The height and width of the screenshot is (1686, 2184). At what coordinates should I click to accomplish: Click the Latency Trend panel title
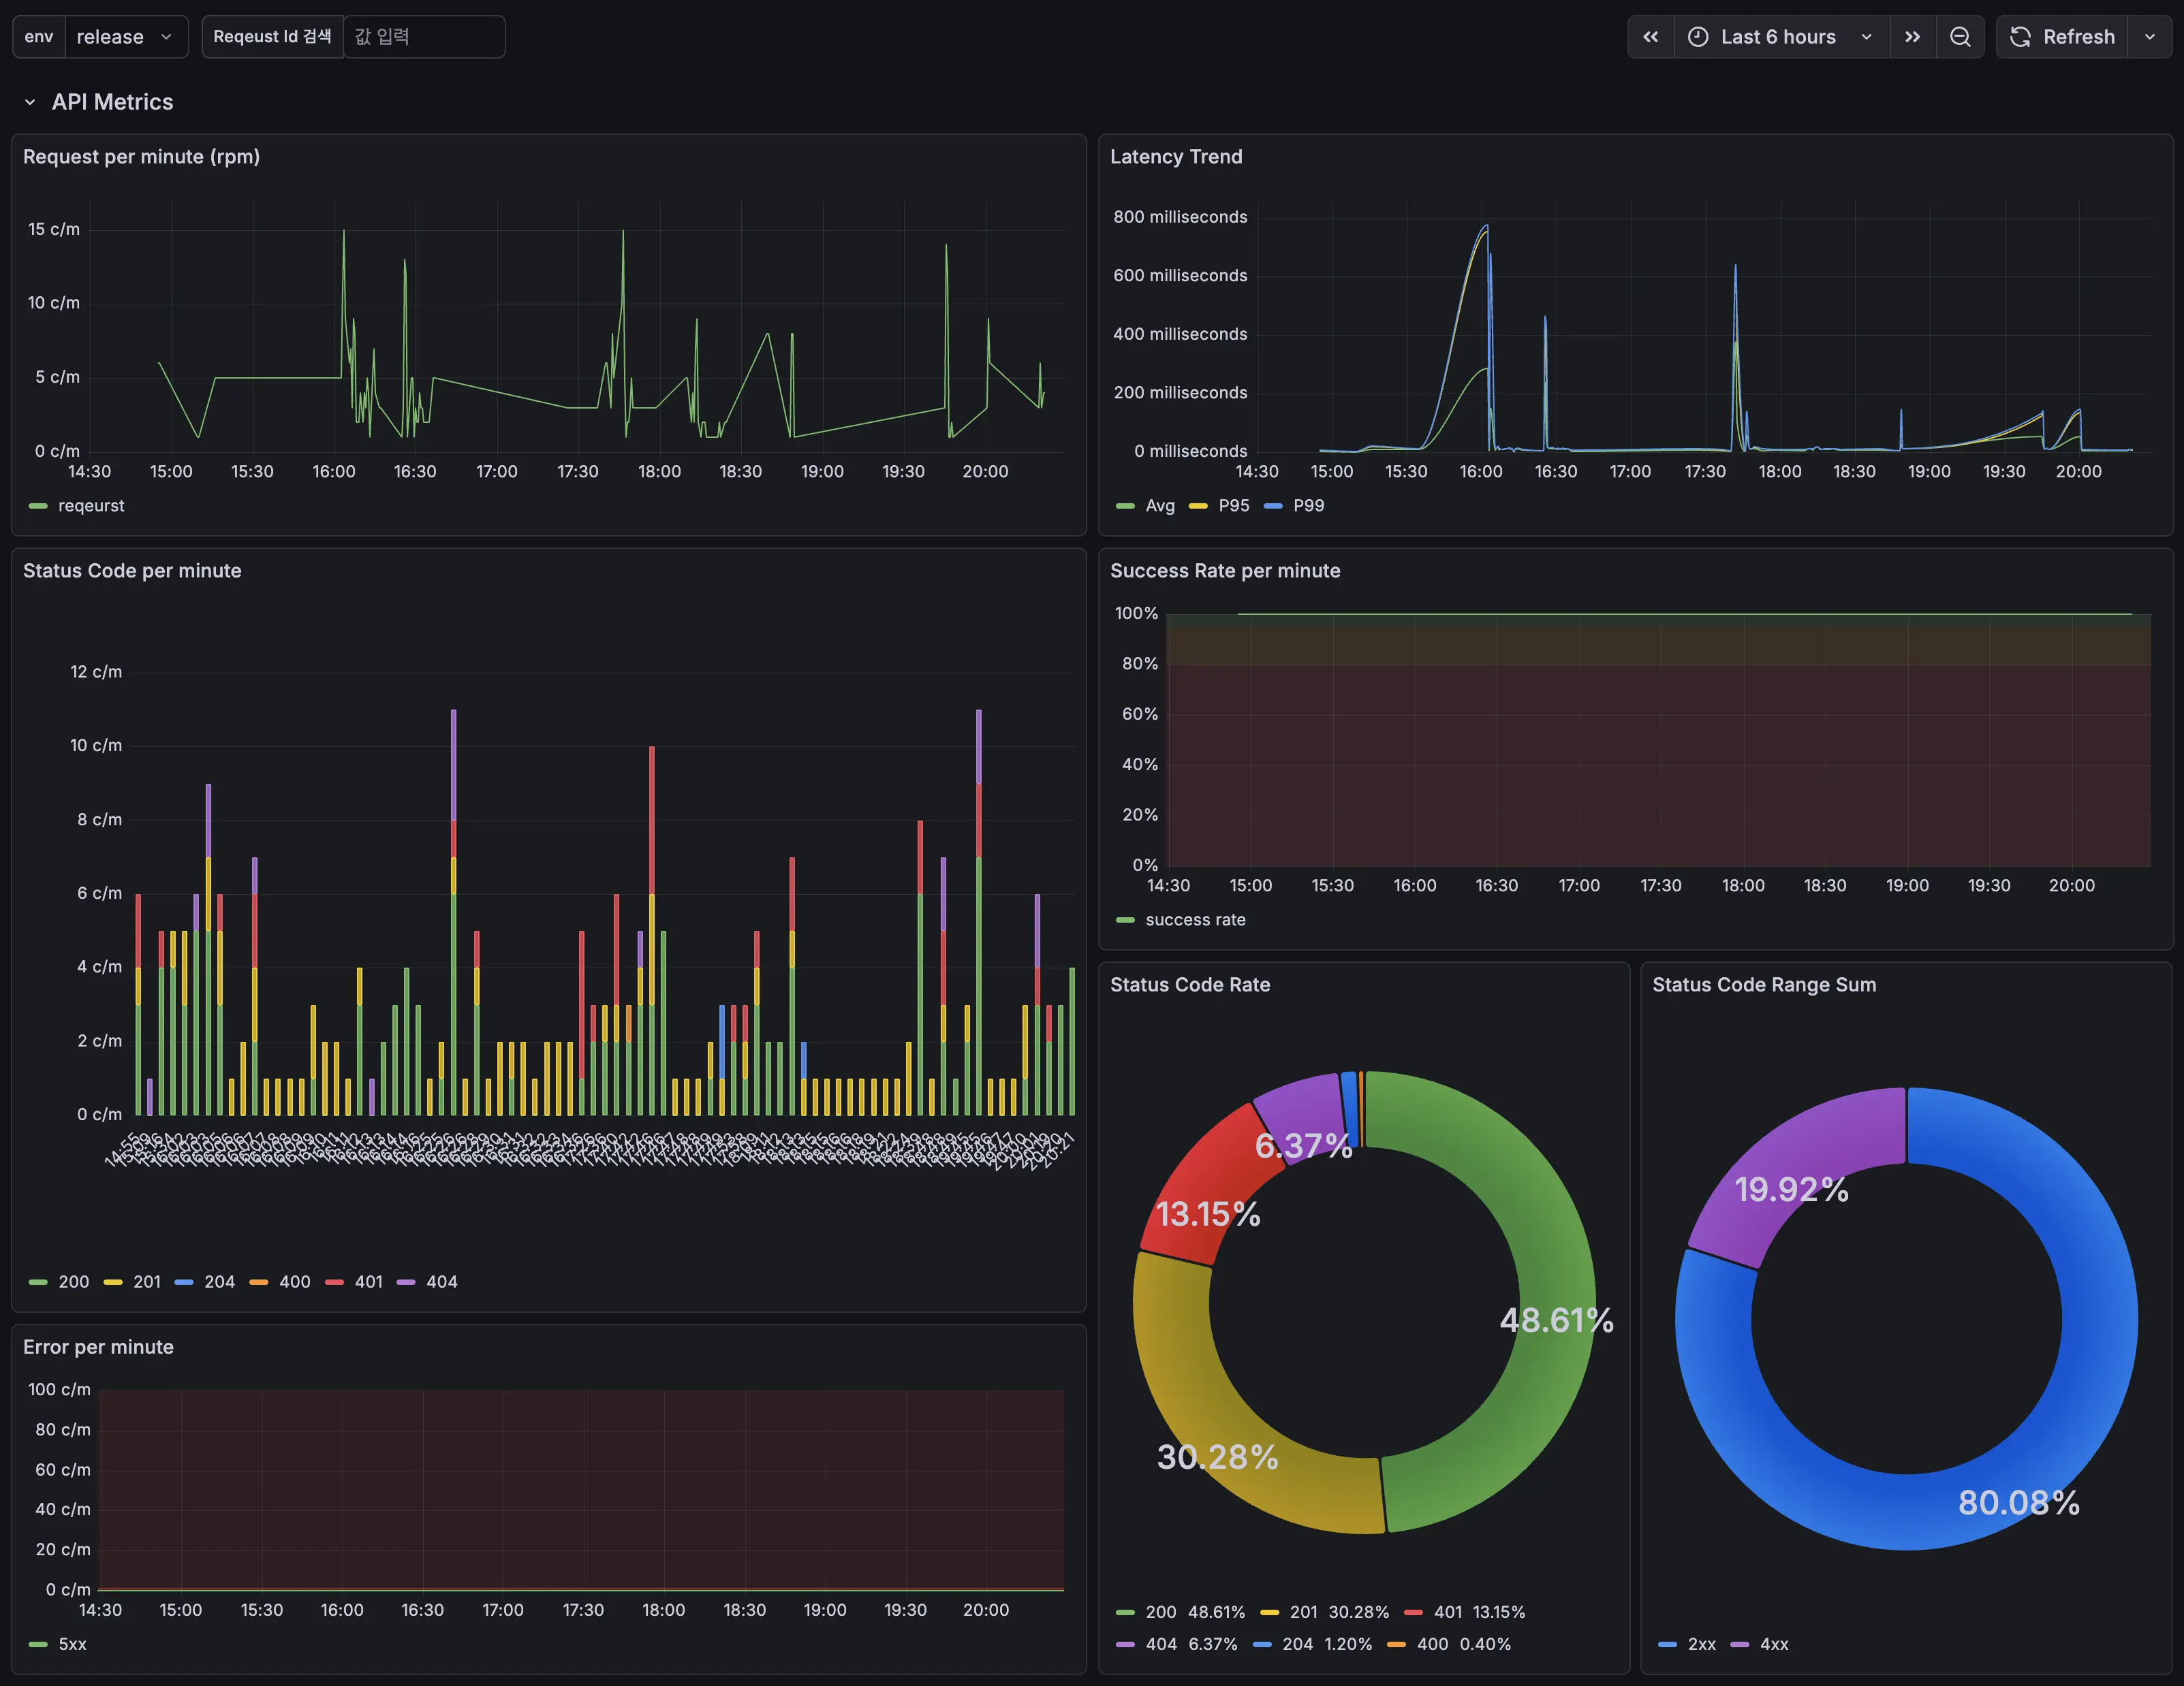click(x=1176, y=157)
